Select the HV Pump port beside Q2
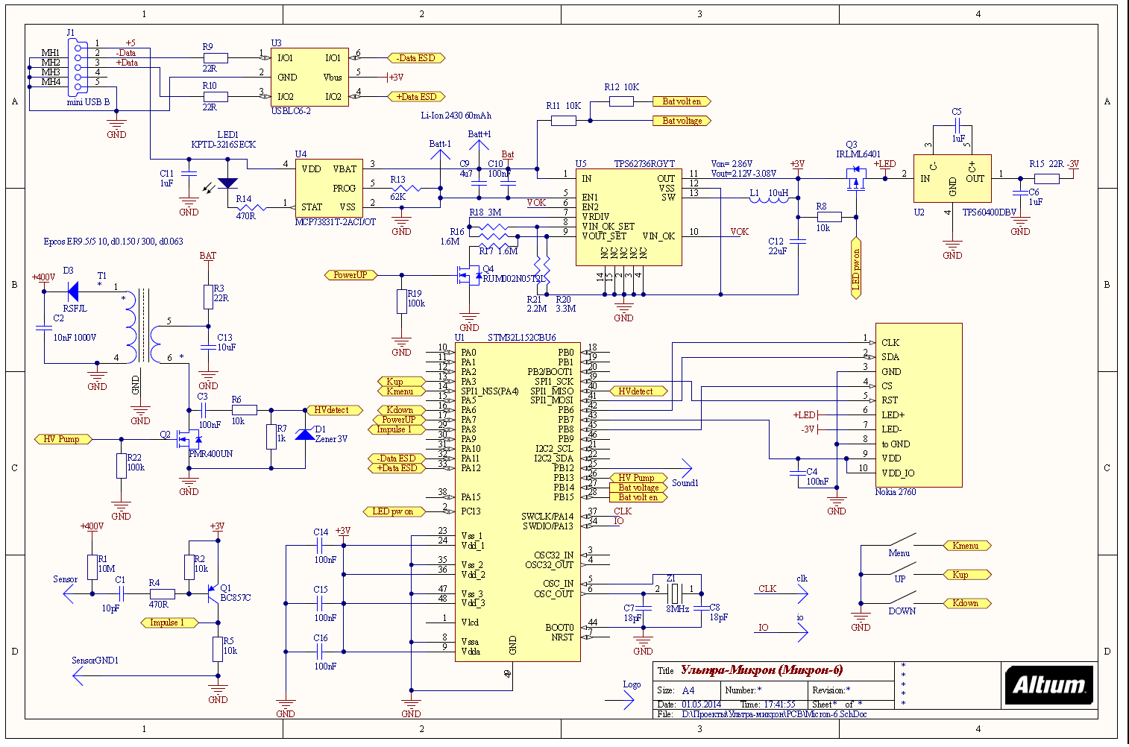Screen dimensions: 1129x747 point(63,439)
